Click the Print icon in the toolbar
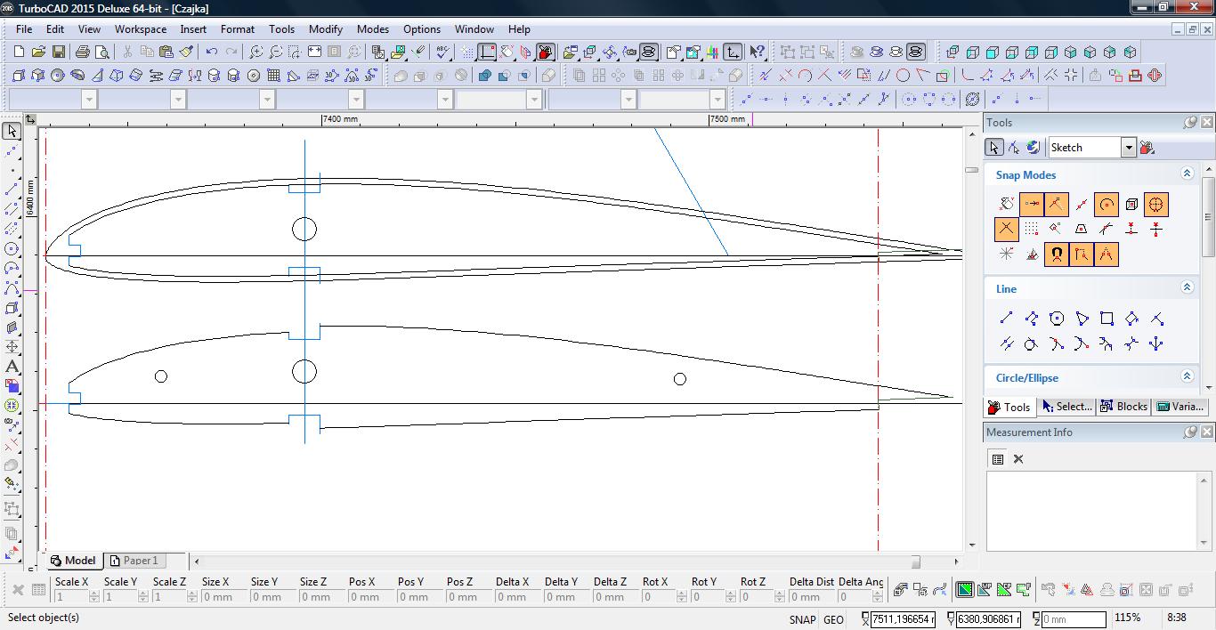 tap(83, 52)
